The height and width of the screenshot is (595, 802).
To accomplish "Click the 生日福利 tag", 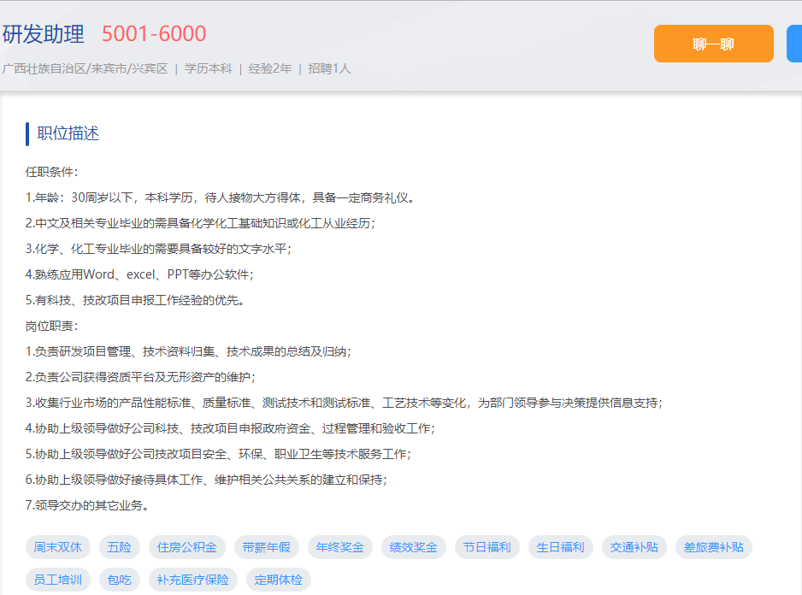I will tap(561, 547).
